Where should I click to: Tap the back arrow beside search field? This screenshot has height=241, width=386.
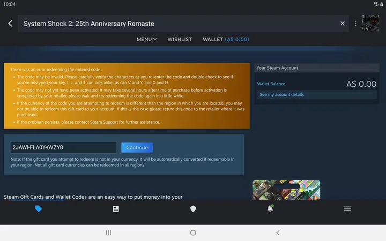pos(10,24)
